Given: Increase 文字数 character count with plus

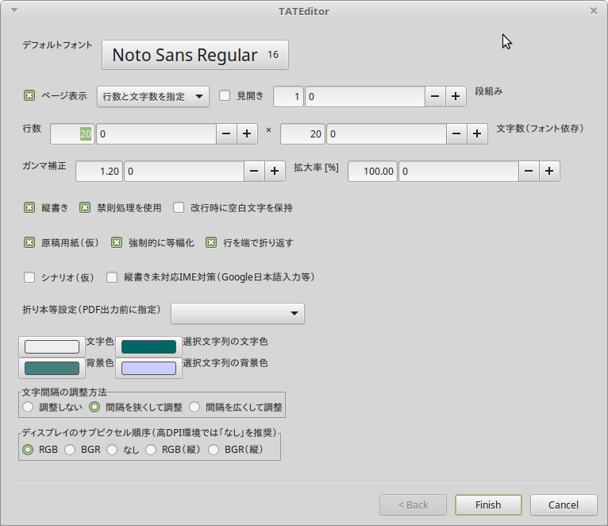Looking at the screenshot, I should click(476, 134).
